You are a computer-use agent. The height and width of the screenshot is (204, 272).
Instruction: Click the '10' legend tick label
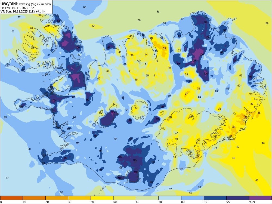(x=24, y=202)
